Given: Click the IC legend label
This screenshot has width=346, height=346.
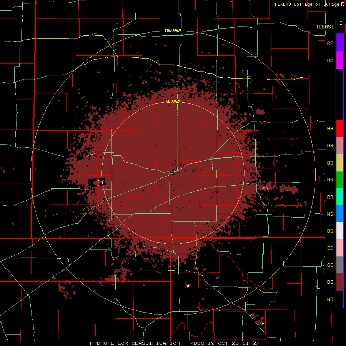Looking at the screenshot, I should click(330, 248).
